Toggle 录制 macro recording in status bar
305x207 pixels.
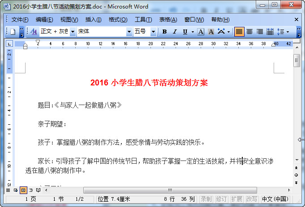pyautogui.click(x=206, y=199)
